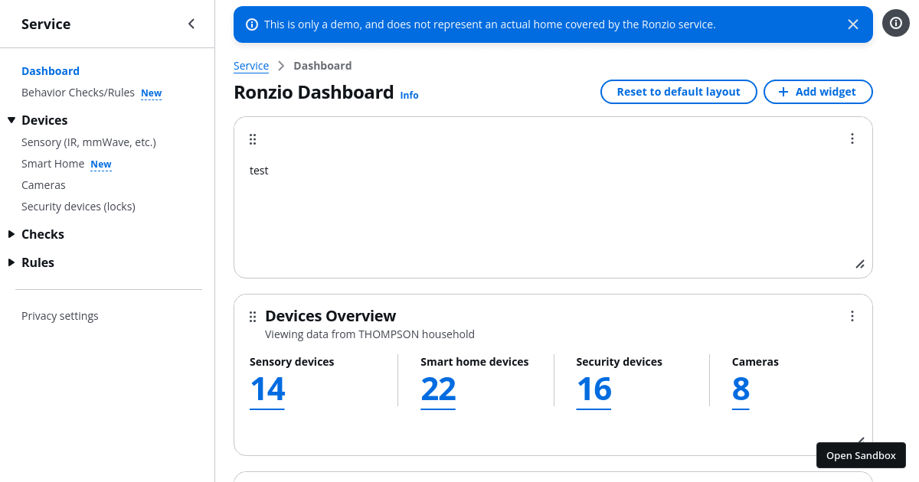This screenshot has height=482, width=919.
Task: Click the Smart home devices label
Action: (x=475, y=362)
